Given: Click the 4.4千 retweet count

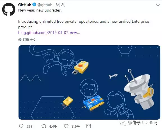Looking at the screenshot, I should pyautogui.click(x=53, y=126).
